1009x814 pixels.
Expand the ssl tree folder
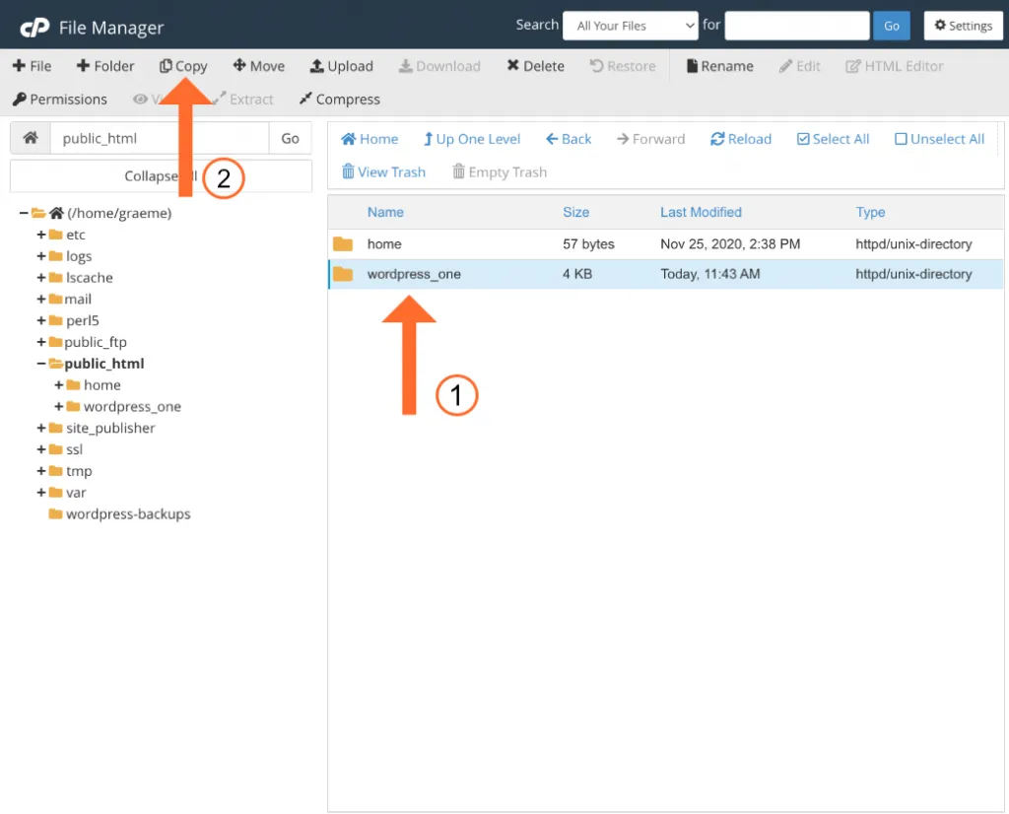tap(41, 449)
